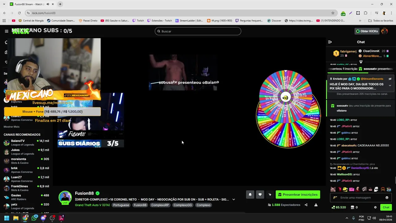
Task: Open a new browser tab
Action: pos(60,4)
